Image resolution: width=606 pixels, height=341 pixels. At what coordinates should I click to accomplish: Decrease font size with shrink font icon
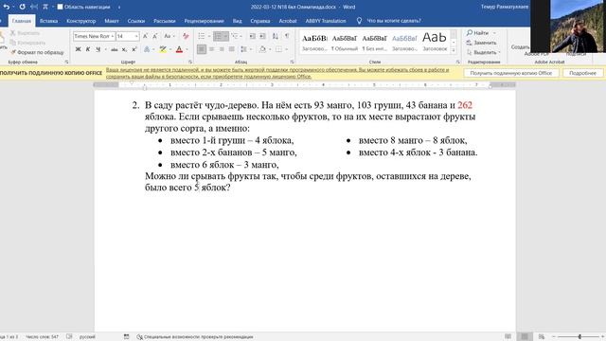[x=155, y=36]
